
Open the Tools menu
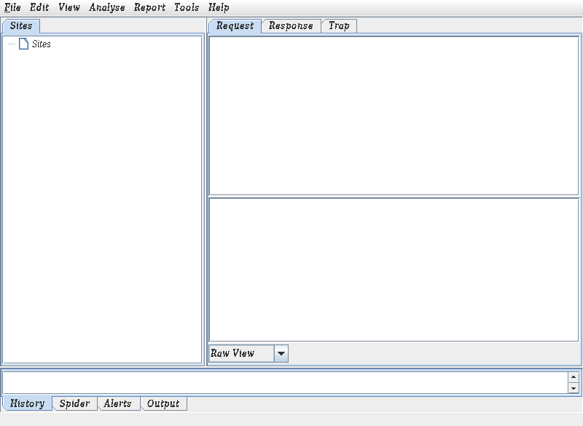[x=187, y=7]
